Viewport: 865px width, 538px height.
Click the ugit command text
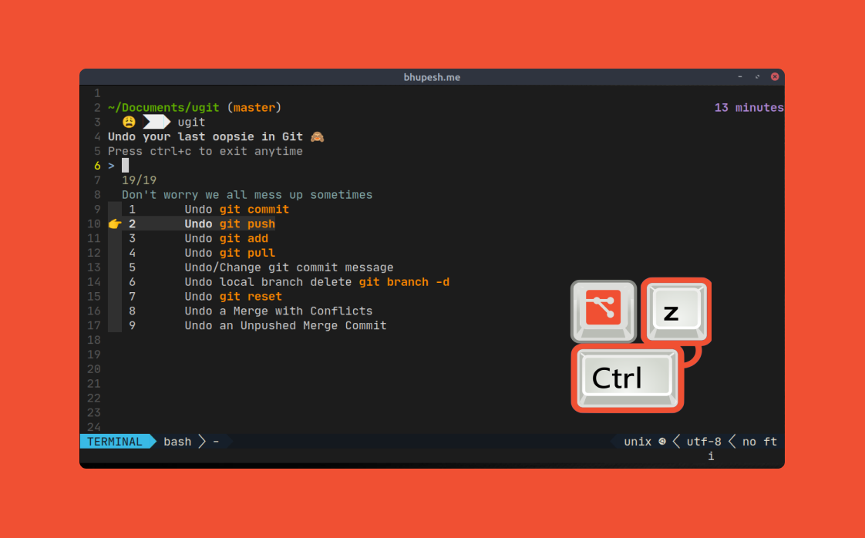(191, 122)
